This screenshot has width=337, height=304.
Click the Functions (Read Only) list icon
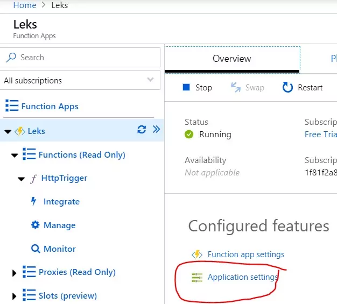[29, 154]
